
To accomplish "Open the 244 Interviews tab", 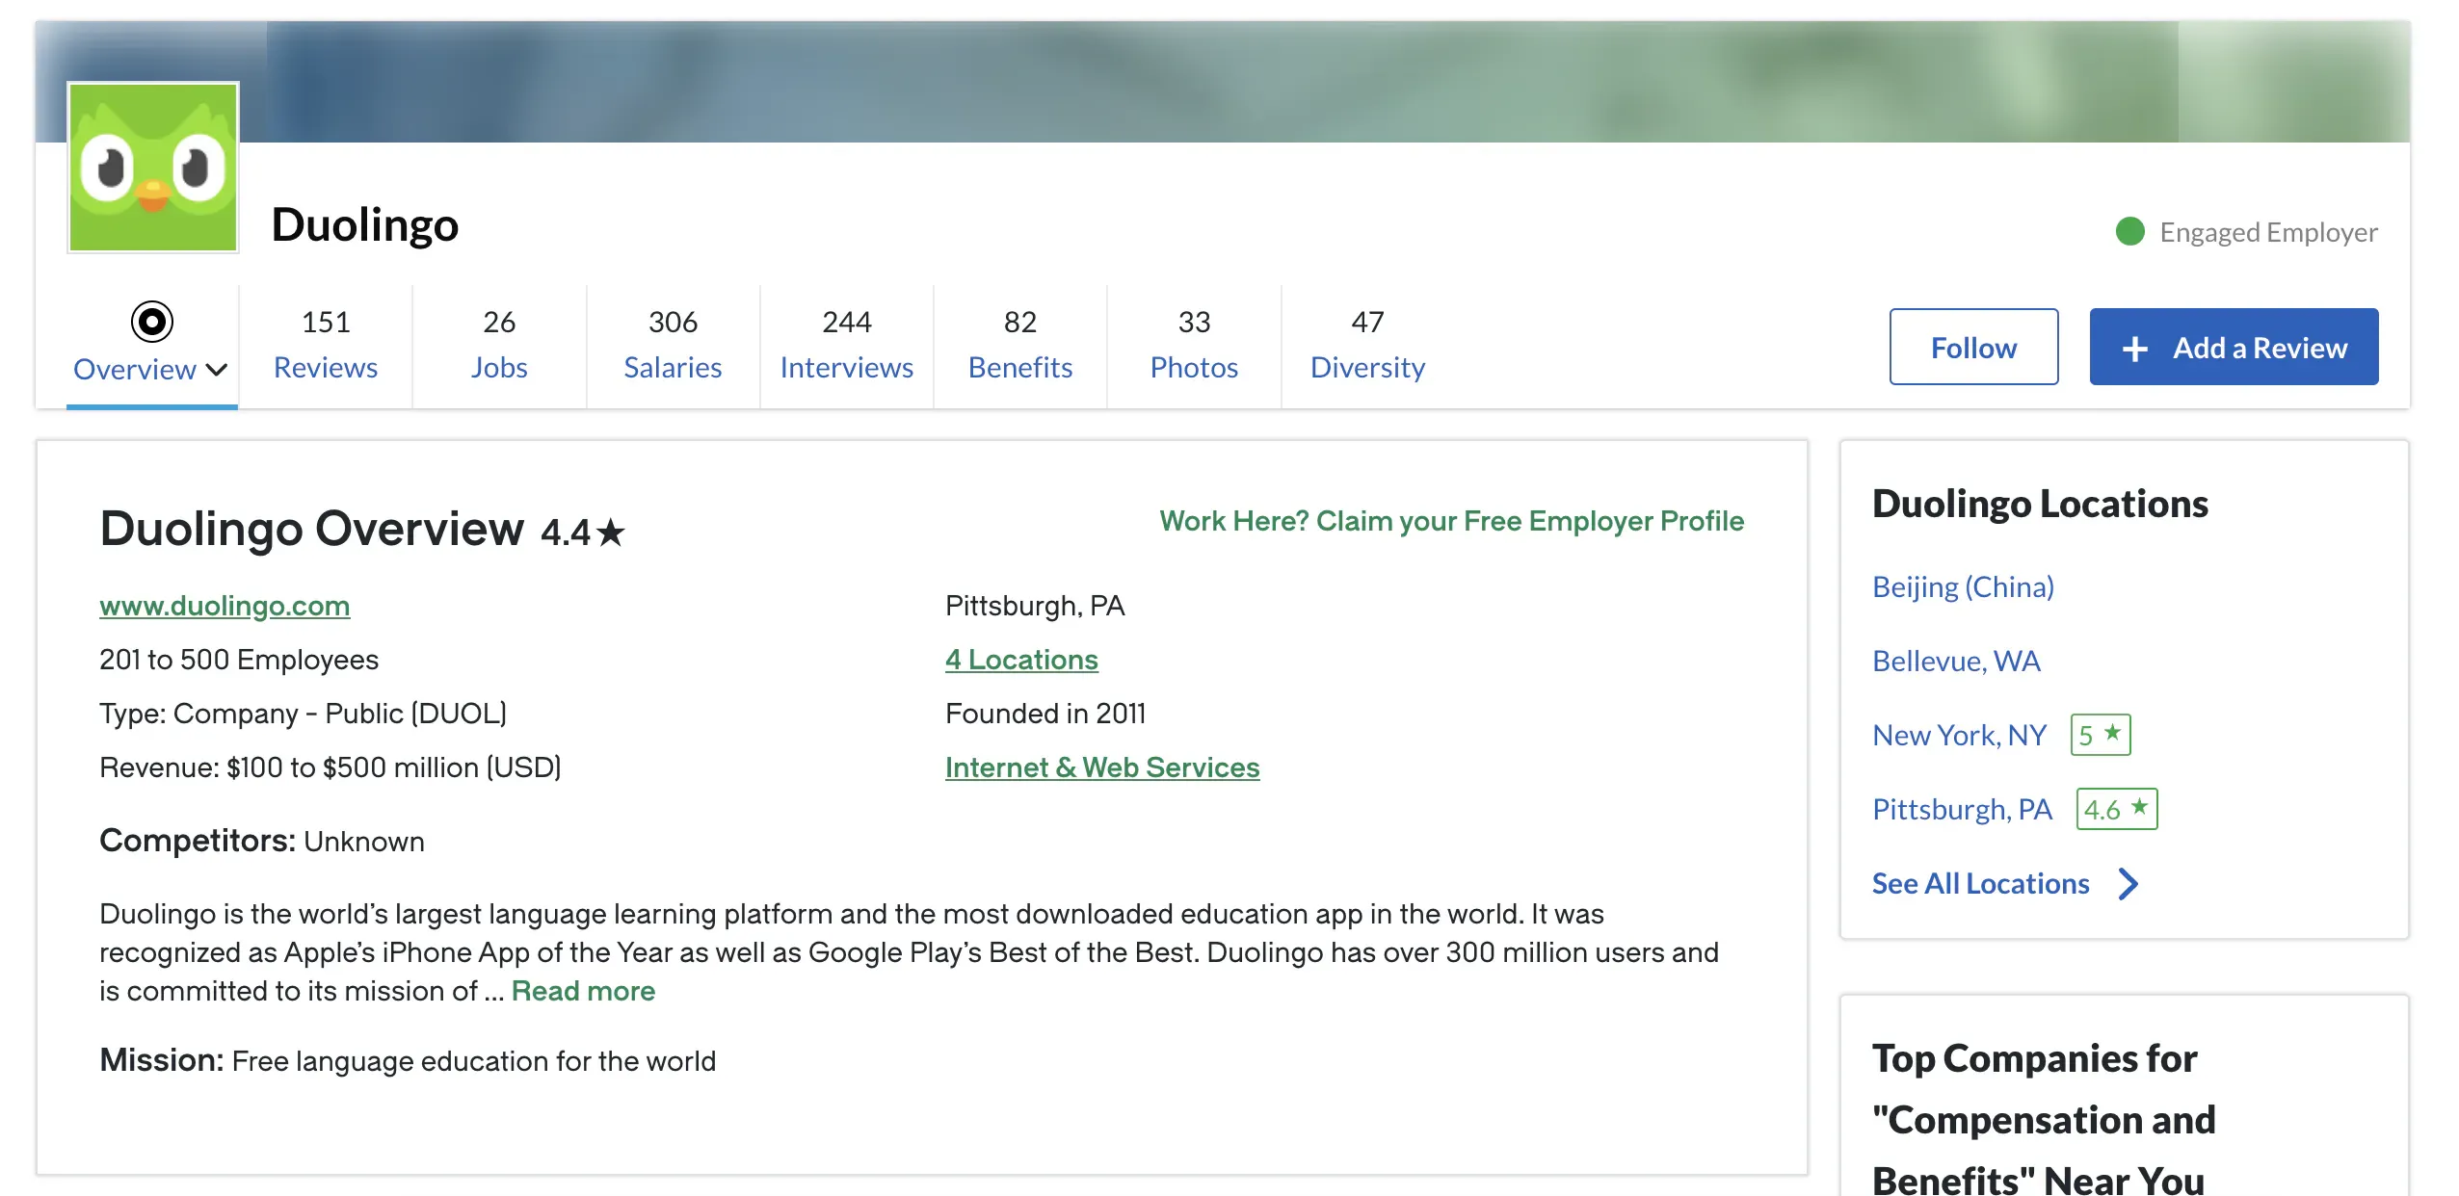I will click(x=846, y=345).
